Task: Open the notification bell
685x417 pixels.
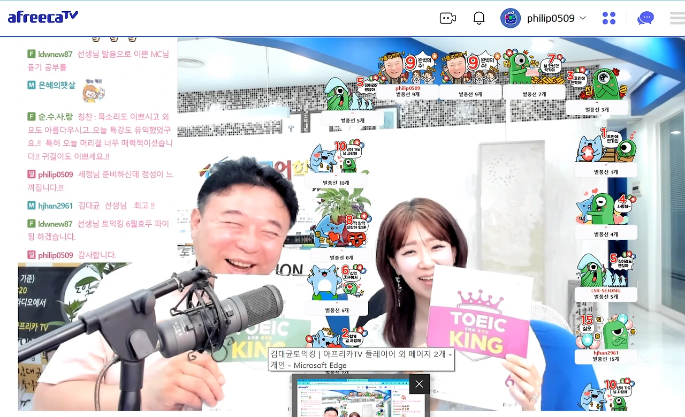Action: (479, 18)
